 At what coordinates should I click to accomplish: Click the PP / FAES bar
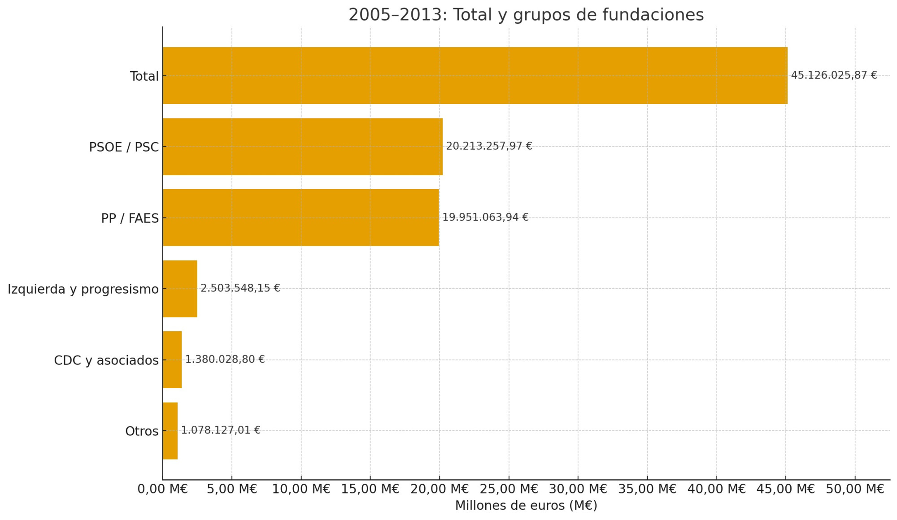point(300,217)
